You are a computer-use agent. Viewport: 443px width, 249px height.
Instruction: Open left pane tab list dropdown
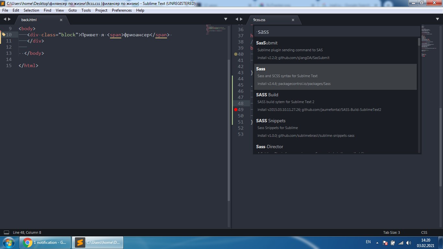pos(226,19)
